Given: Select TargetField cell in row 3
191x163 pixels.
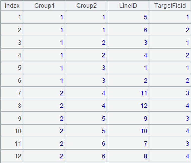Looking at the screenshot, I should coord(170,42).
